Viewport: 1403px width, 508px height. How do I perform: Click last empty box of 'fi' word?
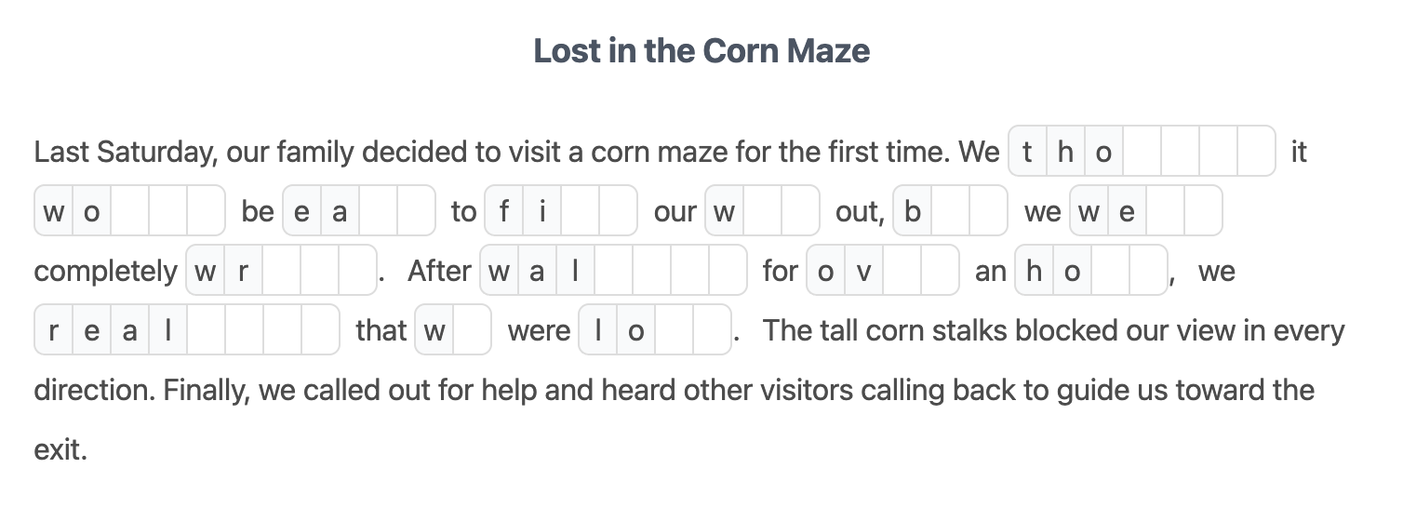click(x=618, y=211)
